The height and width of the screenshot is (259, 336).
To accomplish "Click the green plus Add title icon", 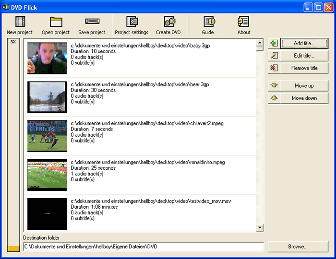I will pos(274,43).
